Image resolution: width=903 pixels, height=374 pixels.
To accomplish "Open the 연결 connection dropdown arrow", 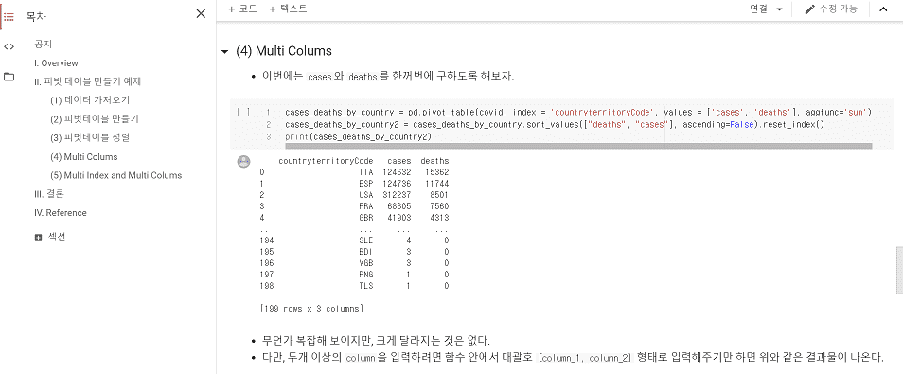I will [x=780, y=9].
